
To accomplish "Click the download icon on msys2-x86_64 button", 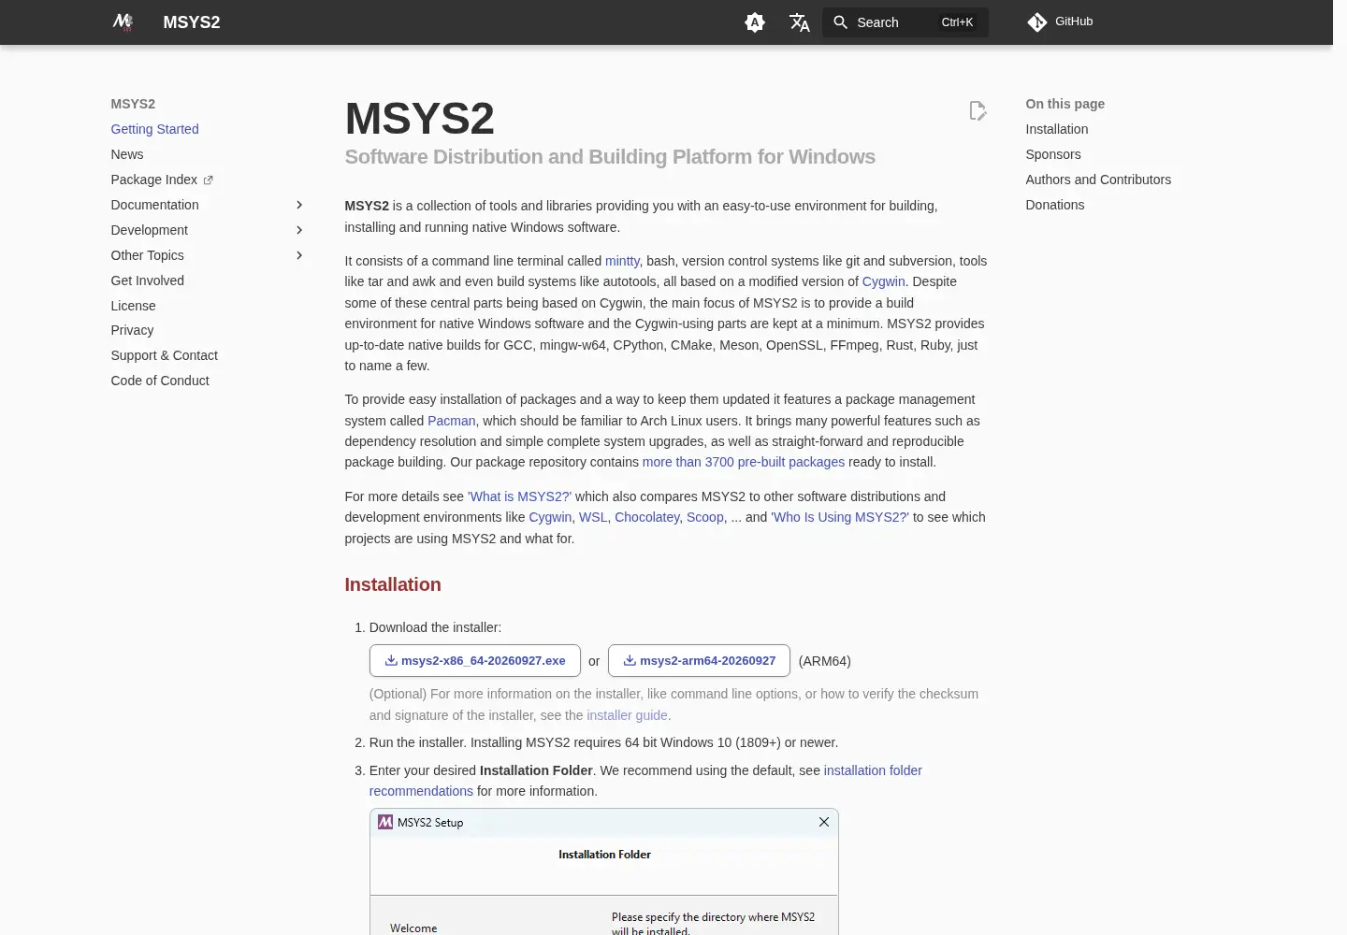I will coord(391,660).
